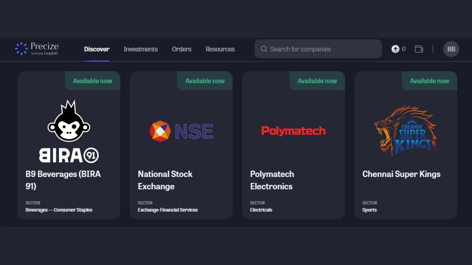The image size is (472, 265).
Task: Open the wallet icon
Action: [419, 49]
